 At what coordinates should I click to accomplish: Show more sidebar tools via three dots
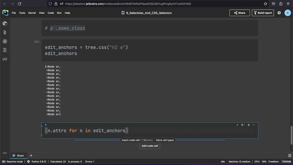click(5, 153)
